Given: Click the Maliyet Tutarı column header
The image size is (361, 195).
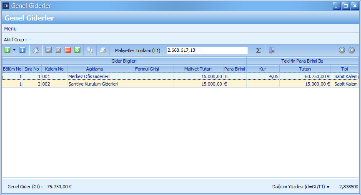Looking at the screenshot, I should pos(198,69).
